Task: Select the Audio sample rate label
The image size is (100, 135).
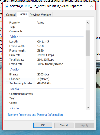Action: (x=20, y=83)
